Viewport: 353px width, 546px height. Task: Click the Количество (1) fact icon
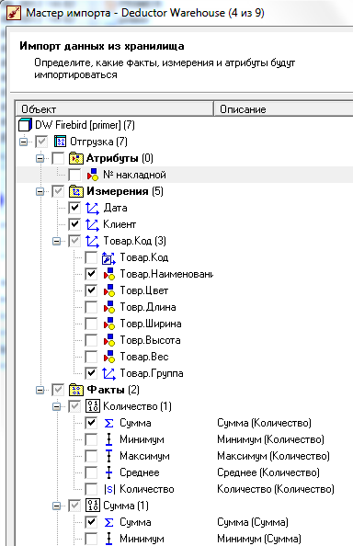[x=93, y=406]
